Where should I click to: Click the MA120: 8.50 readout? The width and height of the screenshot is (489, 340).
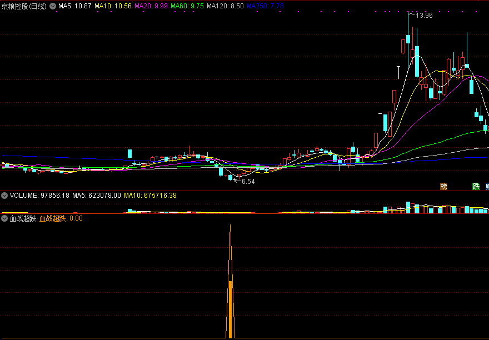click(226, 6)
